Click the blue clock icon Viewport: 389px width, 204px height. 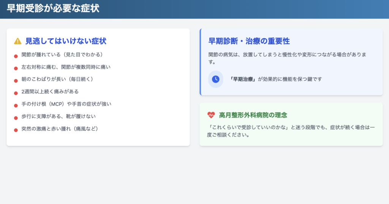(x=215, y=79)
